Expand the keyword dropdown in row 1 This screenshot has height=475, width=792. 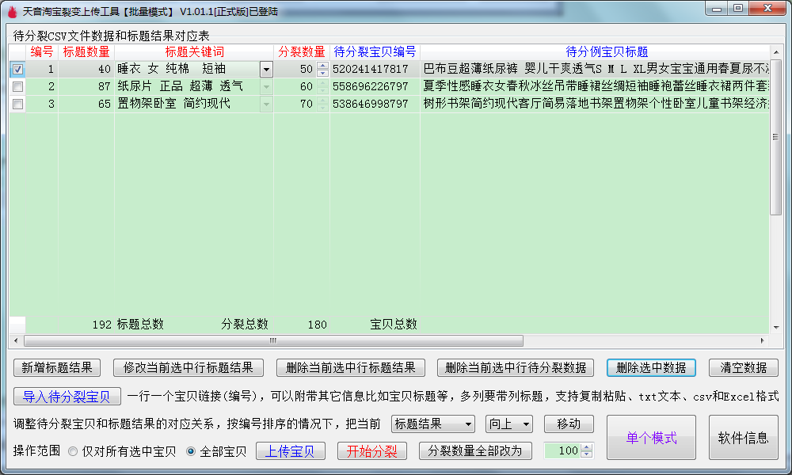click(x=266, y=70)
